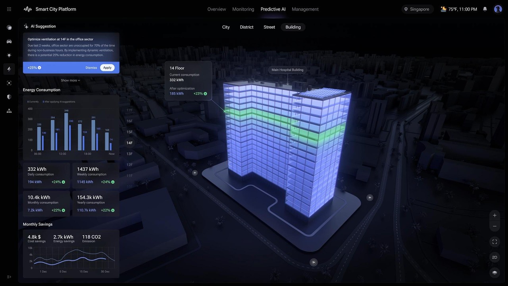Viewport: 508px width, 286px height.
Task: Click map marker left of the building
Action: [195, 172]
